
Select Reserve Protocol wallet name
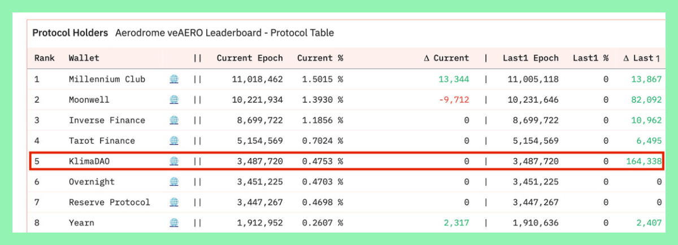tap(110, 202)
